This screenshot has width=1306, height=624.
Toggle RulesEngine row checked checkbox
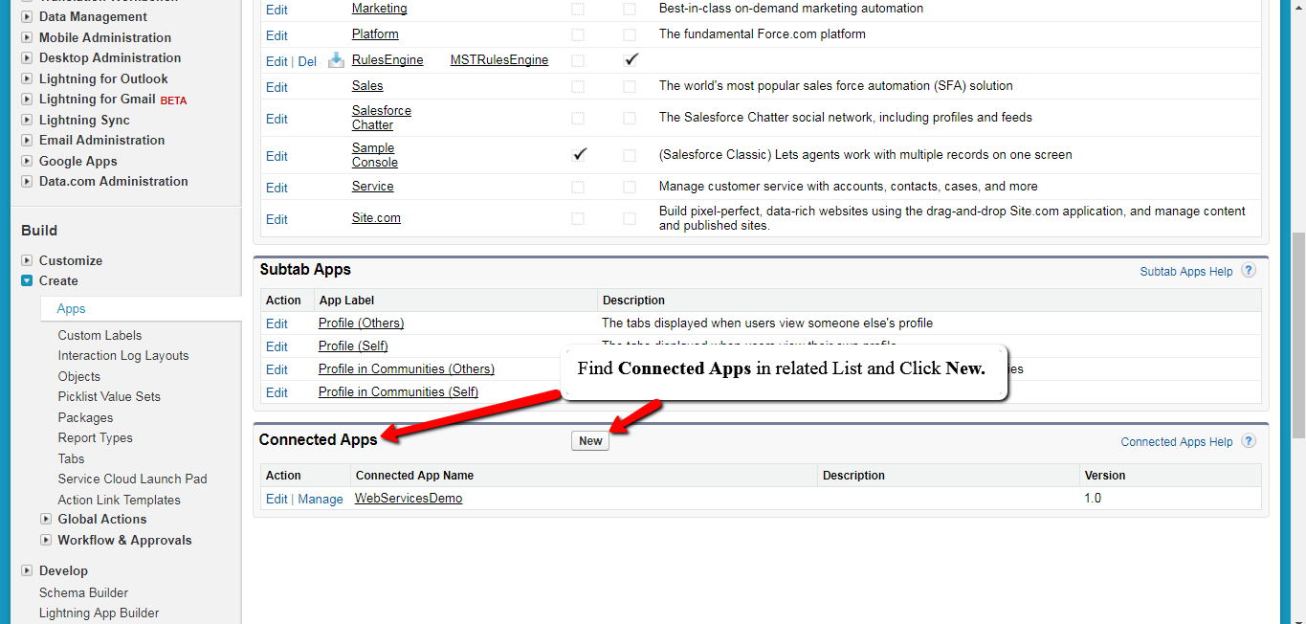pyautogui.click(x=630, y=60)
